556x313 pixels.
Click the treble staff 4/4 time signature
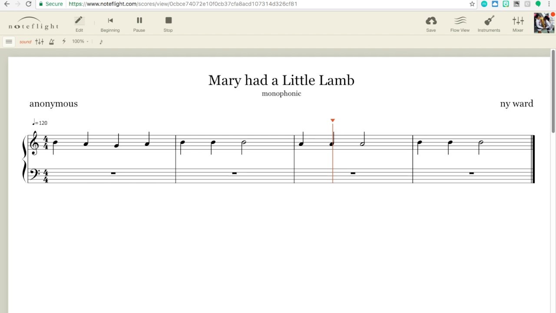click(46, 143)
